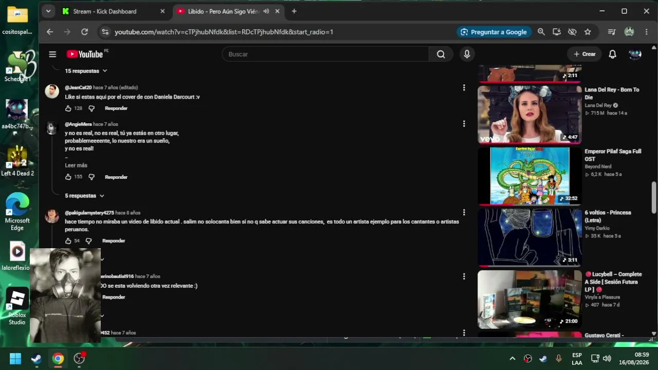Reply to the @AngieMera comment
The image size is (658, 370).
pos(116,177)
